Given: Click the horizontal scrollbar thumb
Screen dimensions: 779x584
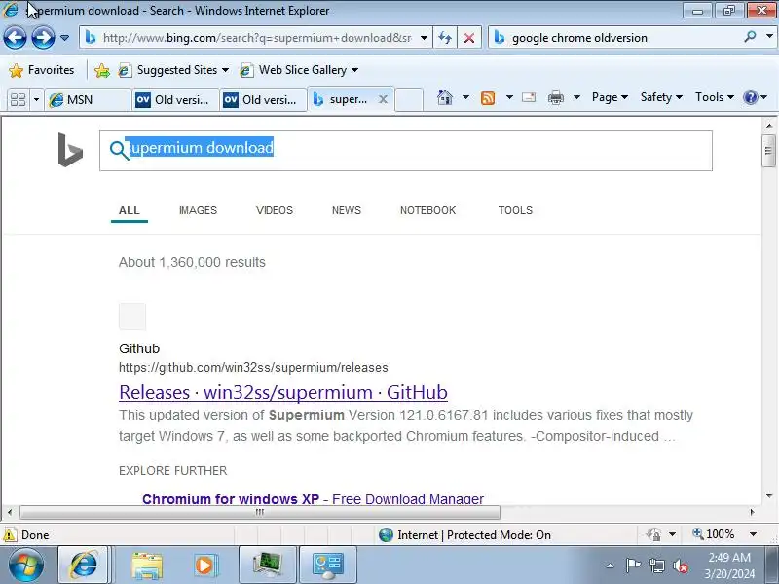Looking at the screenshot, I should (259, 512).
